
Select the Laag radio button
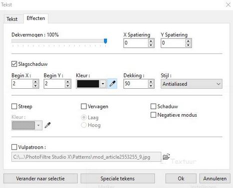click(x=84, y=117)
